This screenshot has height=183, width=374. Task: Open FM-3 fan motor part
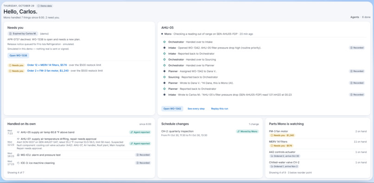(x=278, y=131)
